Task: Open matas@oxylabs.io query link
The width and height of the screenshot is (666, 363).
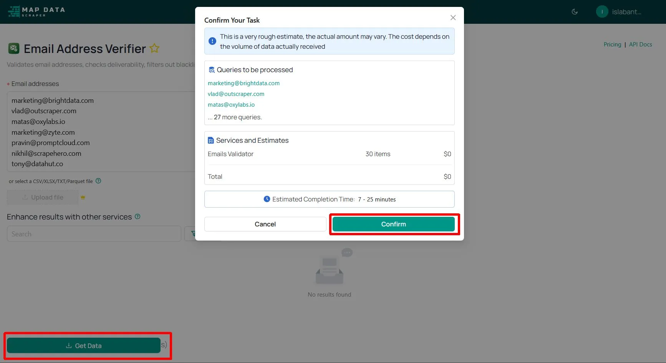Action: pyautogui.click(x=231, y=105)
